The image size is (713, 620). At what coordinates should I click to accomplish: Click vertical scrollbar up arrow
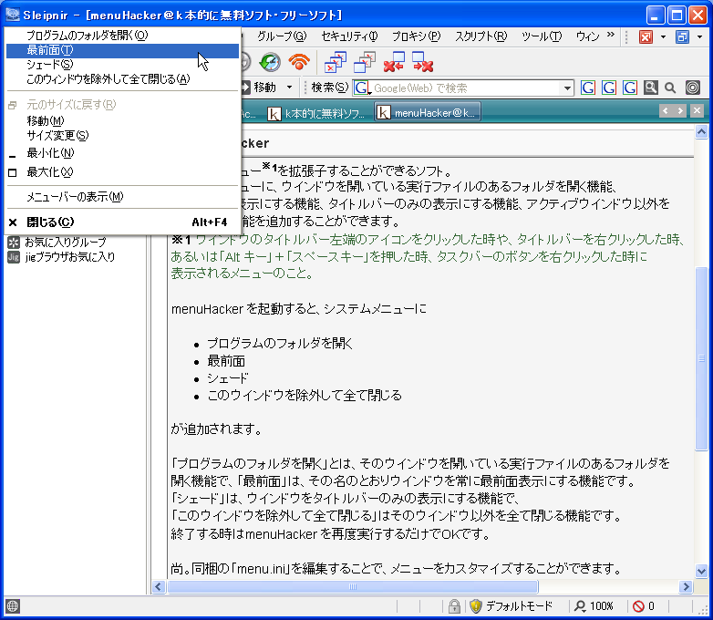tap(701, 132)
